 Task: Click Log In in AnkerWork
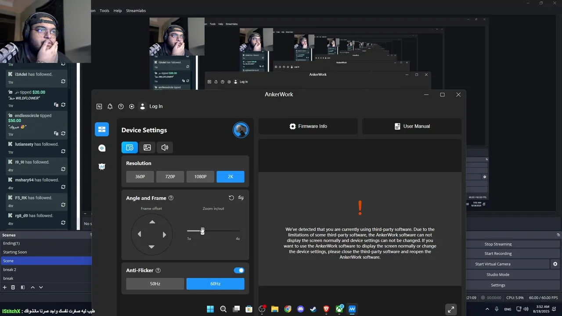[x=156, y=106]
